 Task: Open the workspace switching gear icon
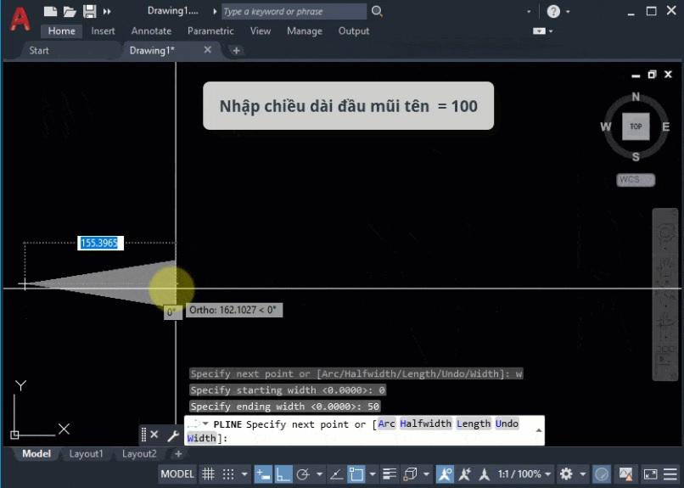point(566,474)
